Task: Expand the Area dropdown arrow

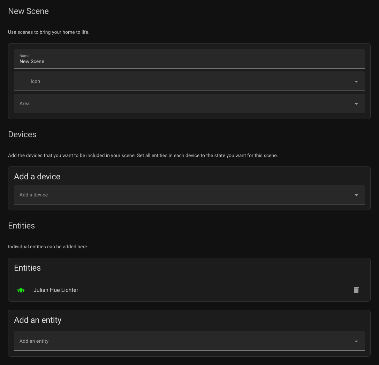Action: [356, 104]
